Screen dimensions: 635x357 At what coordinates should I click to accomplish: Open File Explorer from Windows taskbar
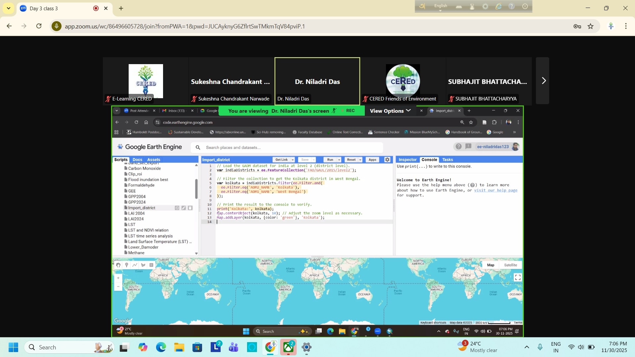pos(179,347)
